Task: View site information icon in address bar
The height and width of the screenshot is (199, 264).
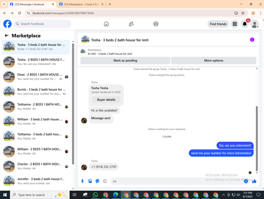Action: (x=29, y=13)
